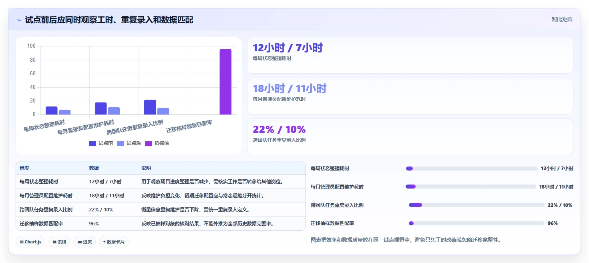Click the 对比矩阵 label in header

click(x=562, y=19)
